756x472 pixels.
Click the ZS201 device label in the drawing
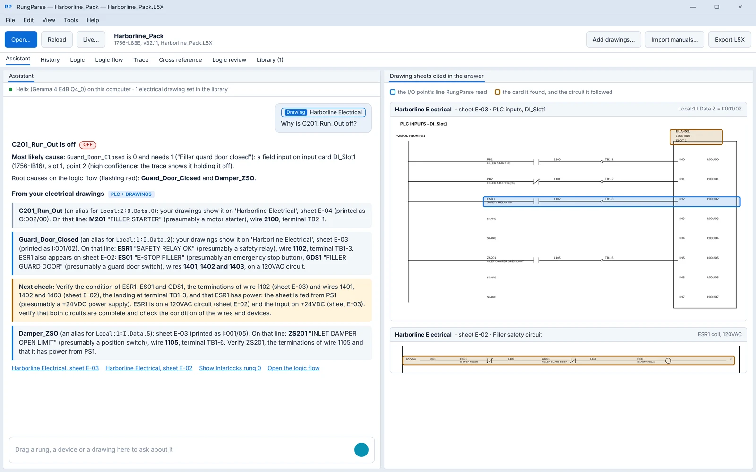tap(491, 258)
